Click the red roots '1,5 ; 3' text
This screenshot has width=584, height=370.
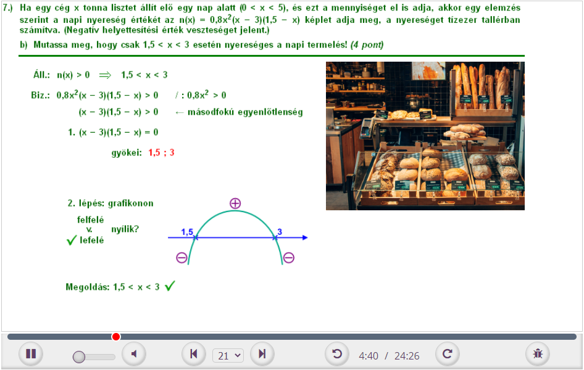point(161,152)
